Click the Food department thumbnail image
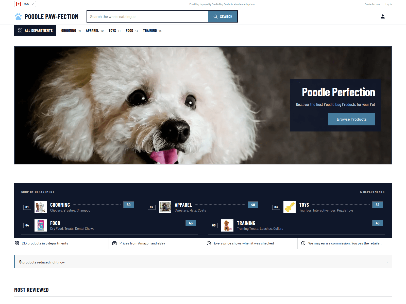406x304 pixels. coord(41,225)
